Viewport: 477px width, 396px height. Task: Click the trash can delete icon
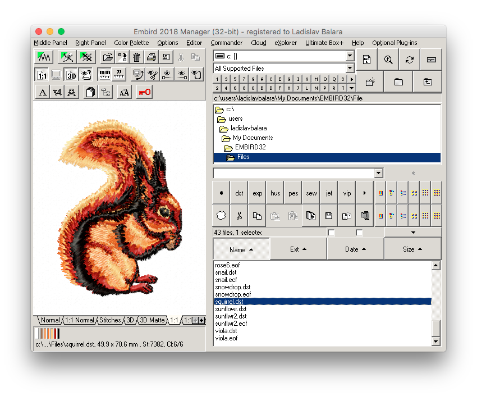point(137,57)
